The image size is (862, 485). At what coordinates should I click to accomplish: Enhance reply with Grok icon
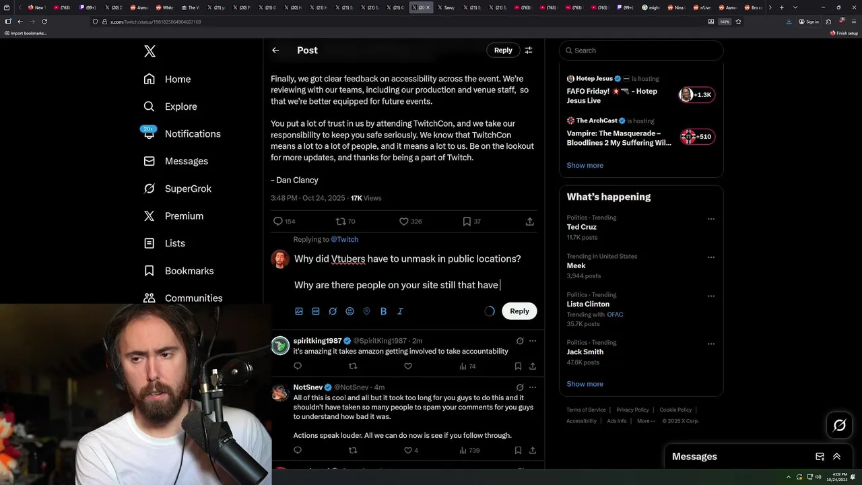click(x=333, y=311)
